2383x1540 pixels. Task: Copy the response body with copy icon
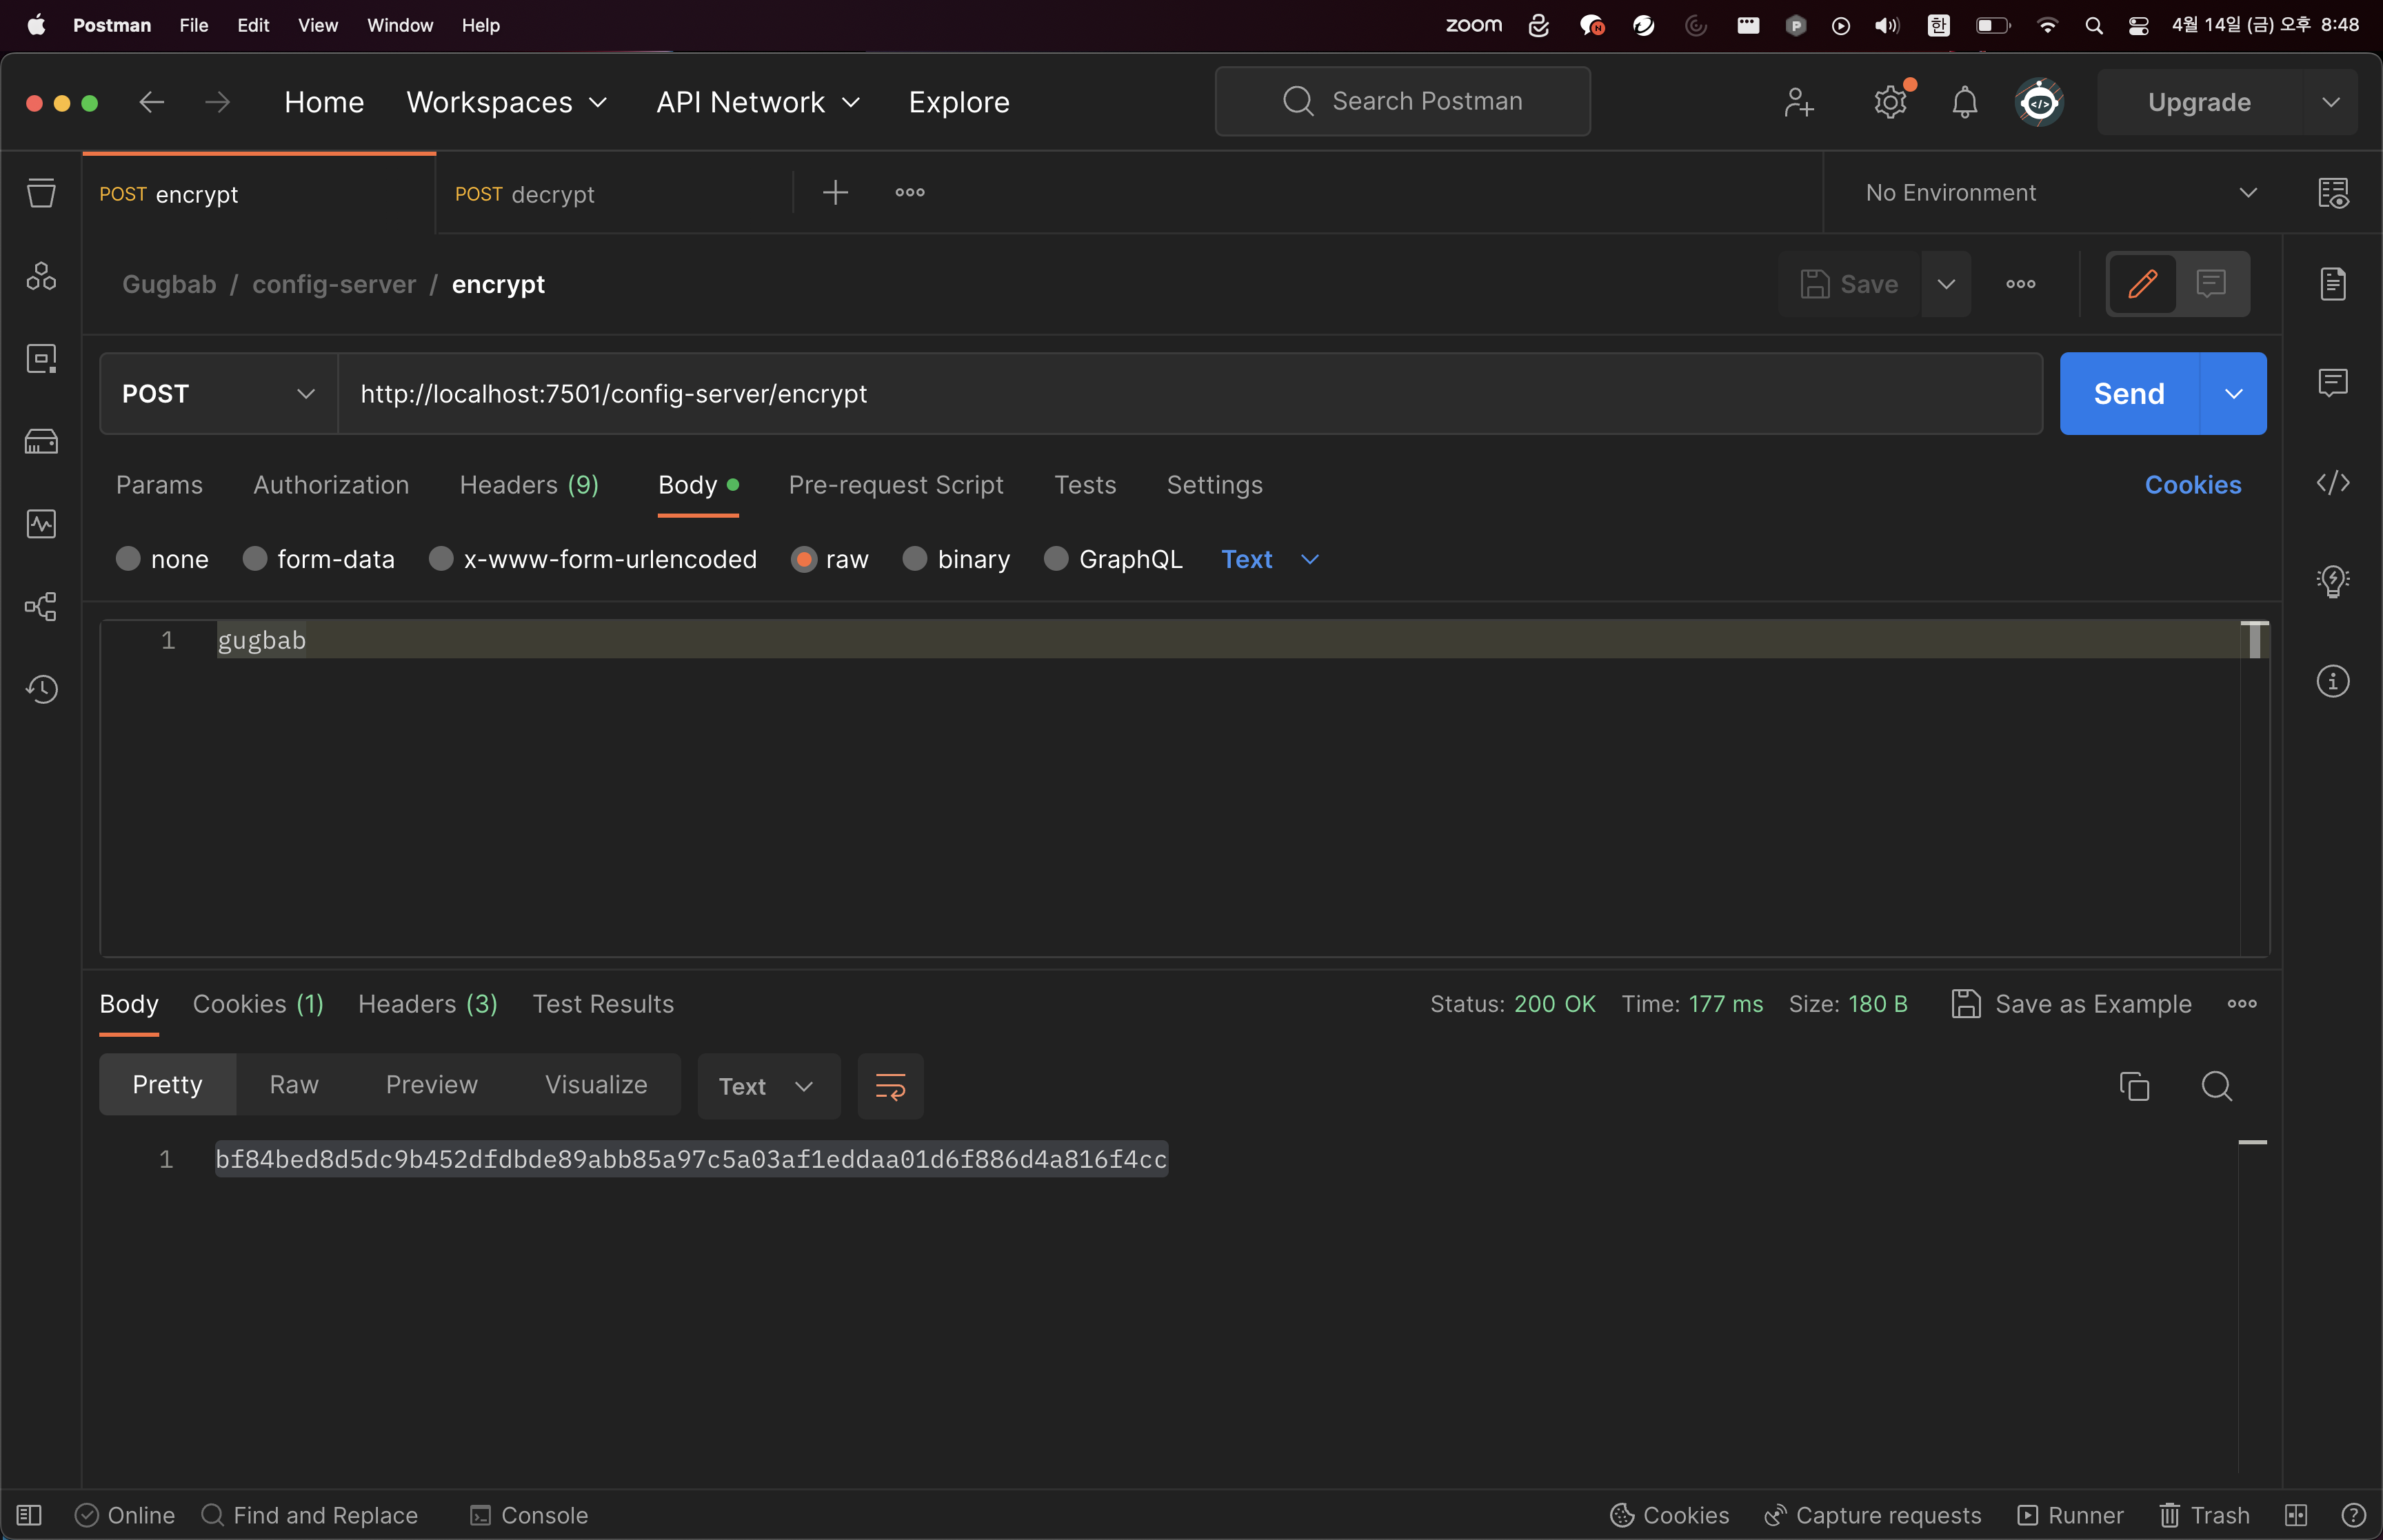point(2134,1086)
